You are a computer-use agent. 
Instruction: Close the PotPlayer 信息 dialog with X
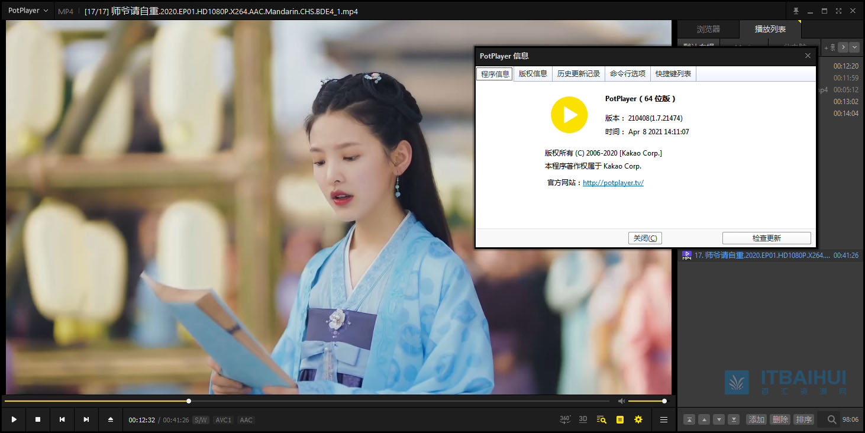click(808, 56)
